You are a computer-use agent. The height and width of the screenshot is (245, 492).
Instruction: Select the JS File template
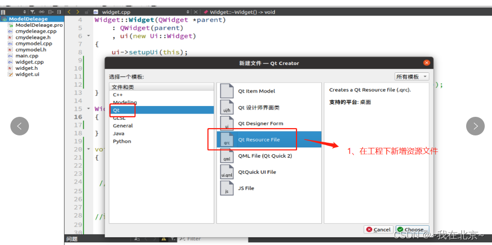click(269, 188)
